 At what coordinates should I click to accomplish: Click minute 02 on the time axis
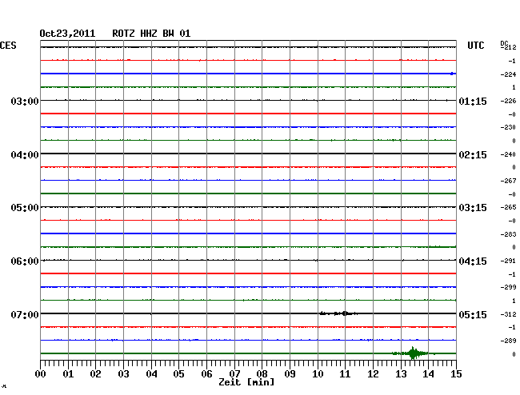click(x=95, y=374)
